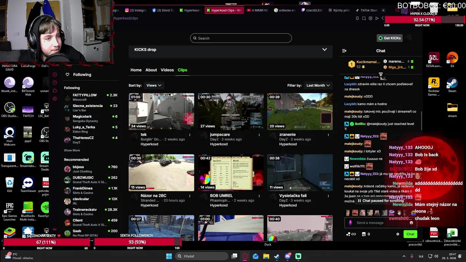The image size is (466, 262).
Task: Open options for BOB UMREL clip
Action: 259,196
